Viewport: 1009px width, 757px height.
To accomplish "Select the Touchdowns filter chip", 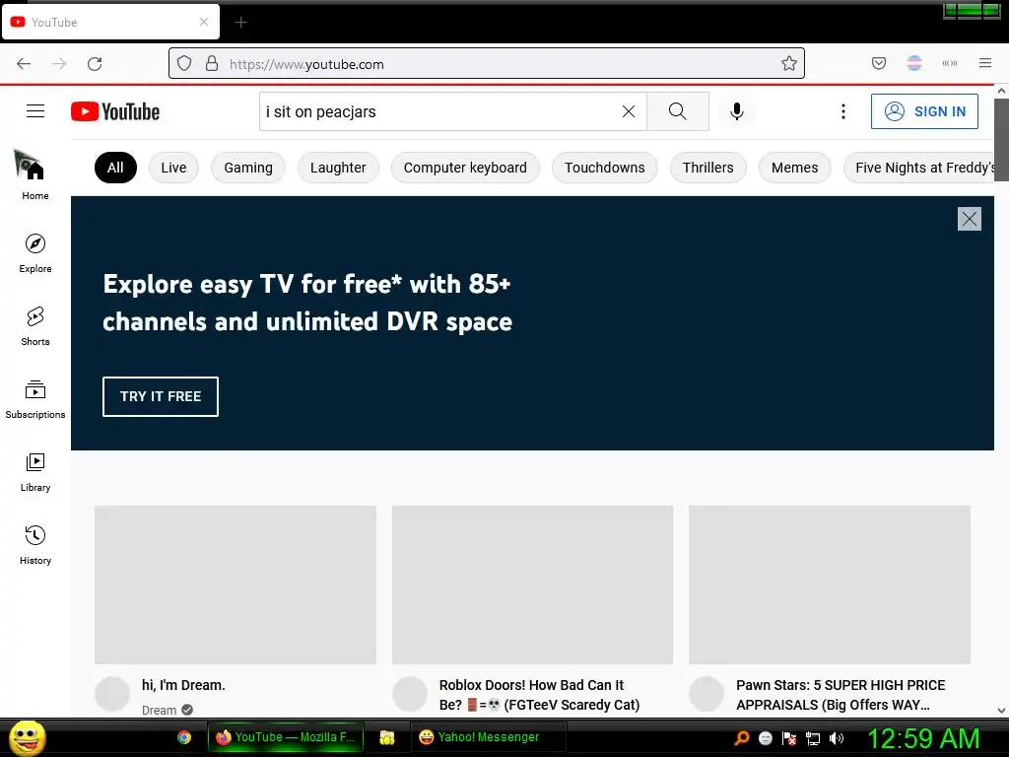I will (x=604, y=168).
